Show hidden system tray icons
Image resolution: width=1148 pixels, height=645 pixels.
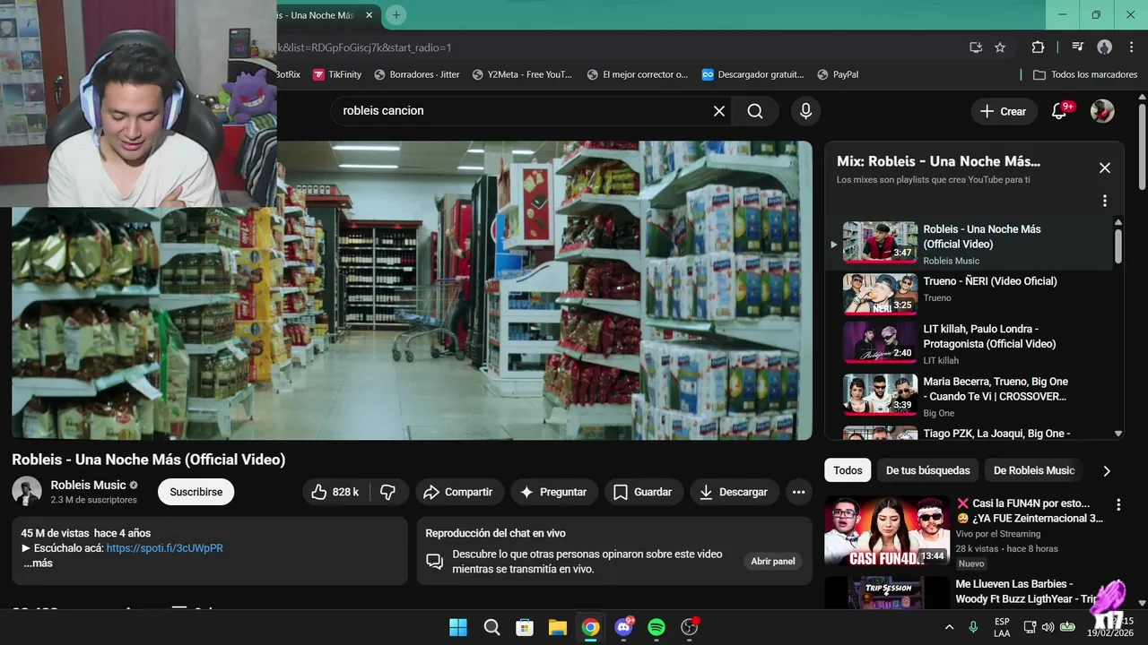point(949,627)
